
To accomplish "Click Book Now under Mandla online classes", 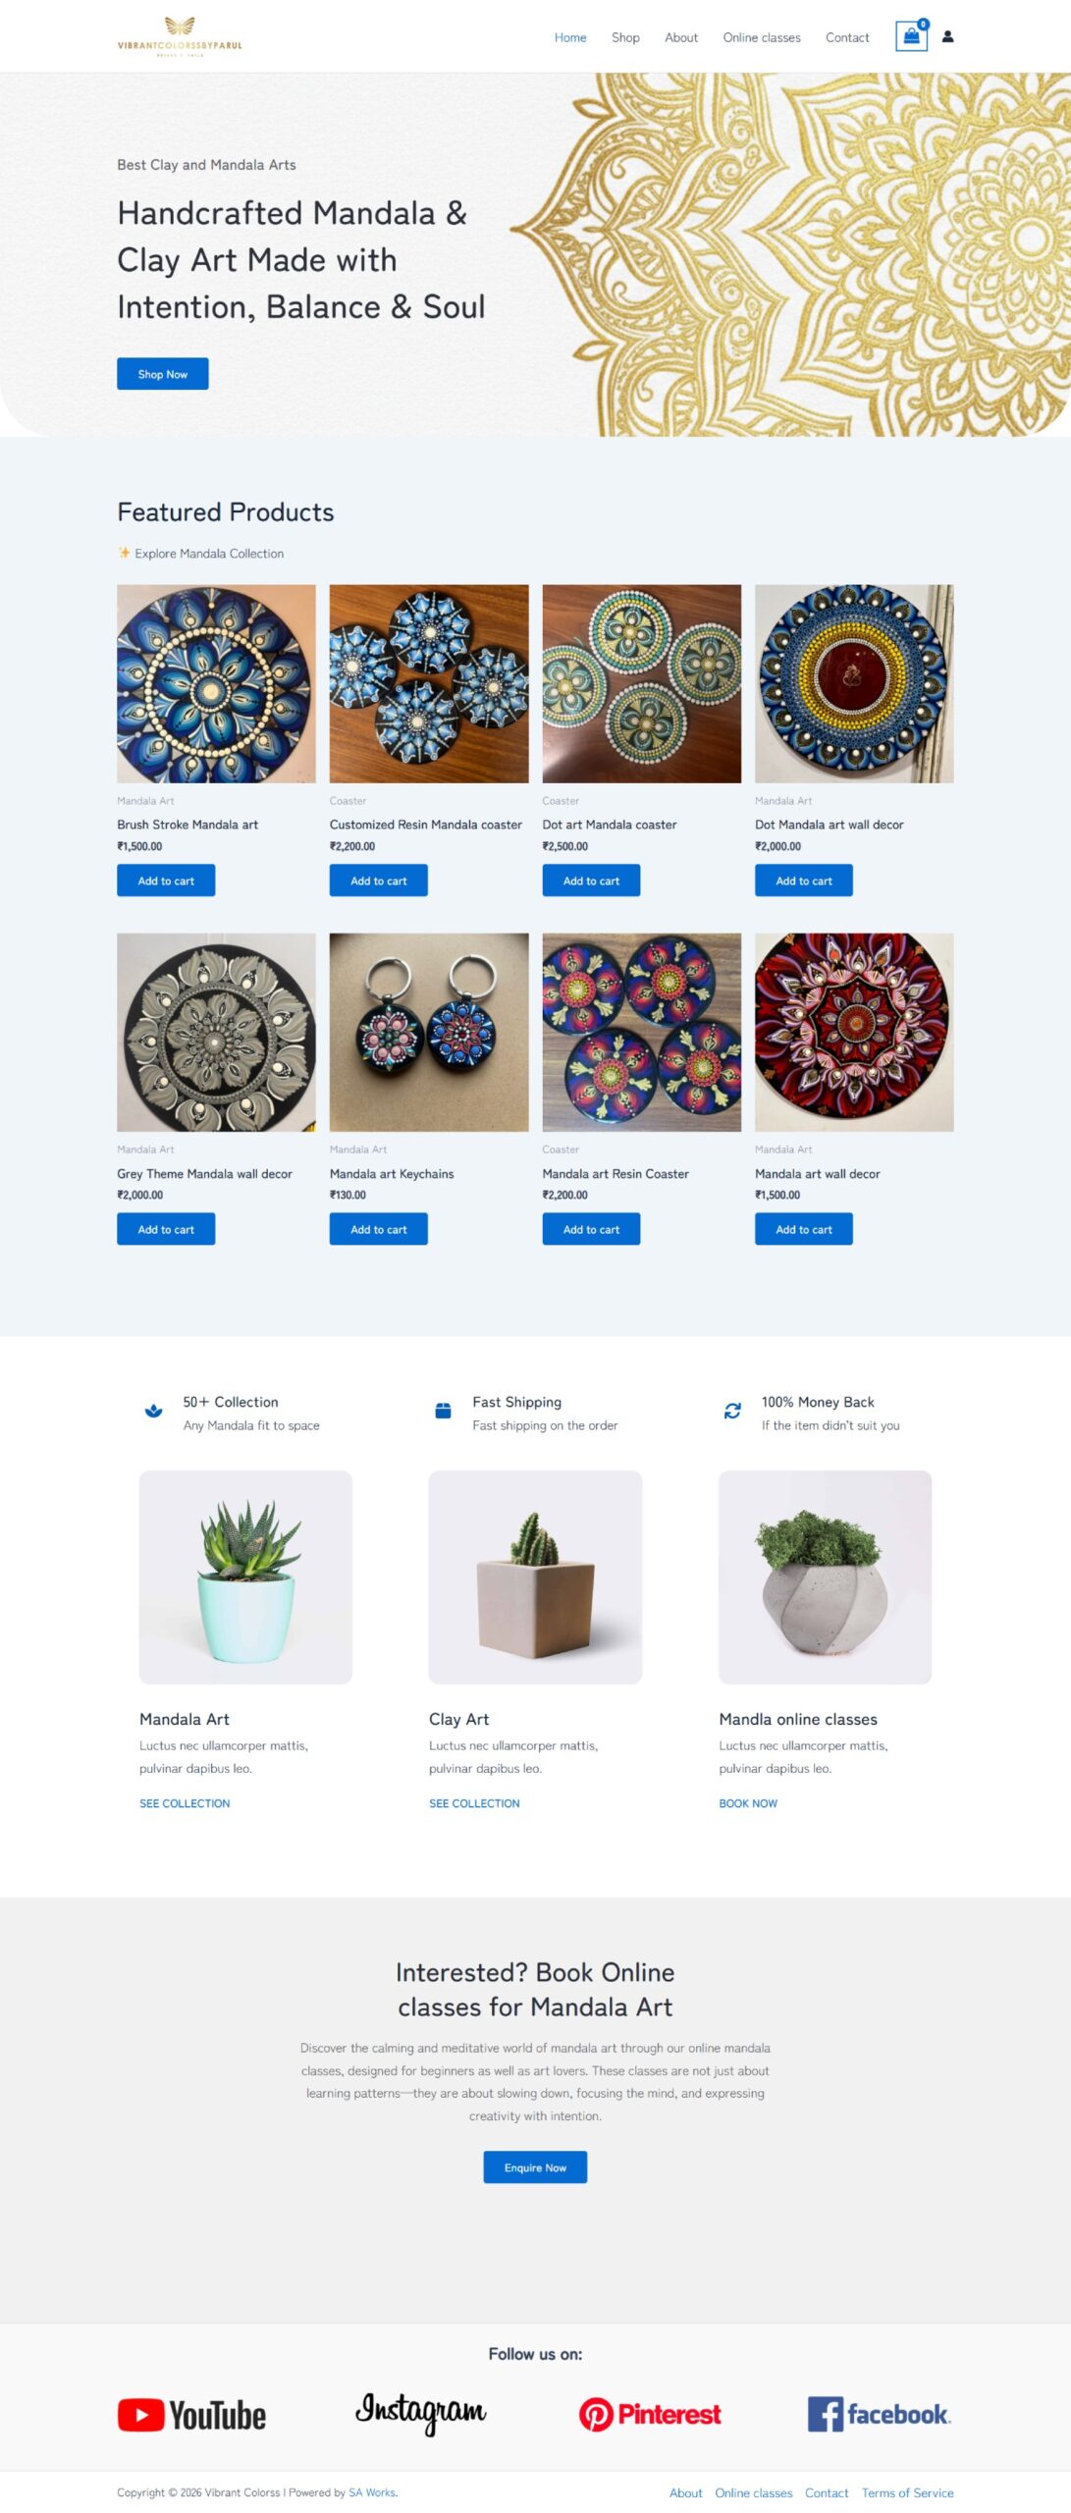I will pos(748,1802).
